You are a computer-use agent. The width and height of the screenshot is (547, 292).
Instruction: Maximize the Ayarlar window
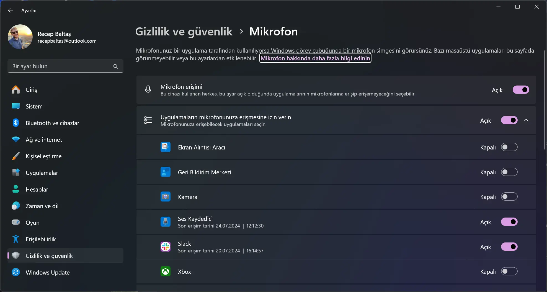click(x=517, y=7)
